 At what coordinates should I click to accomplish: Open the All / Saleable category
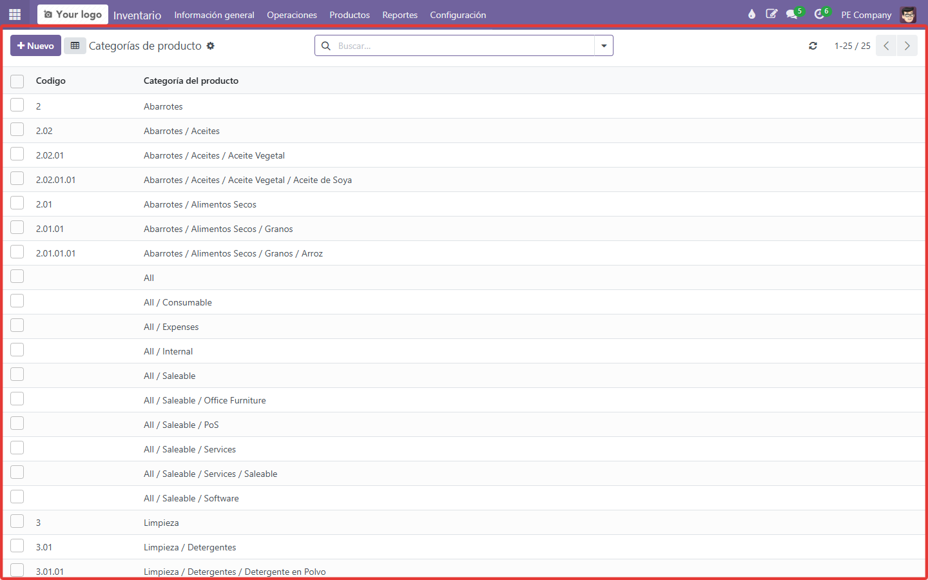pos(169,376)
